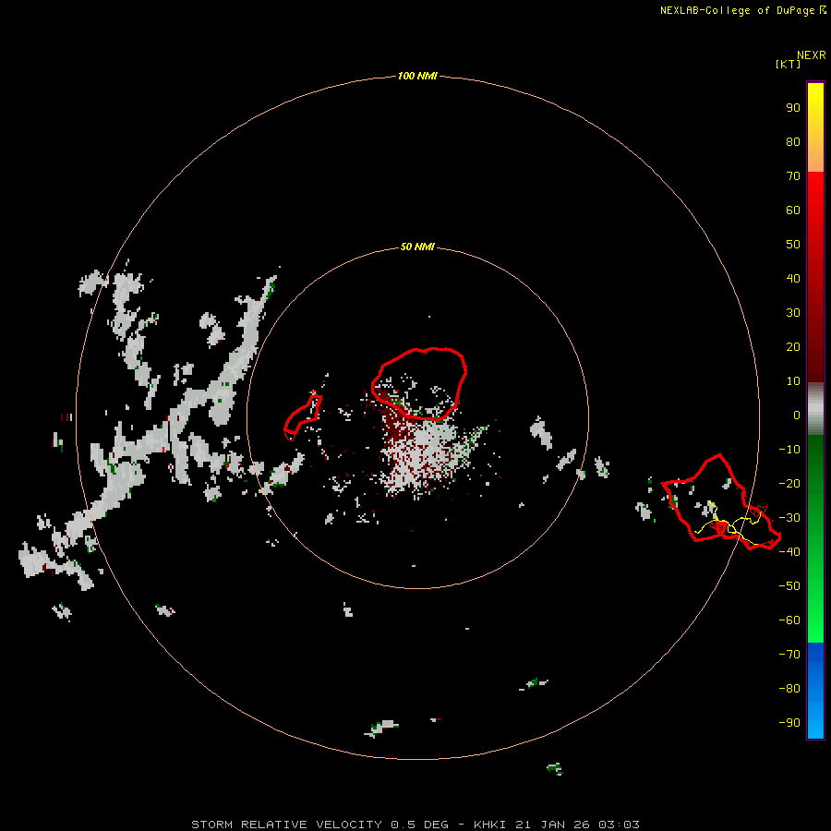Click the -10 value on velocity scale
831x831 pixels.
point(789,450)
